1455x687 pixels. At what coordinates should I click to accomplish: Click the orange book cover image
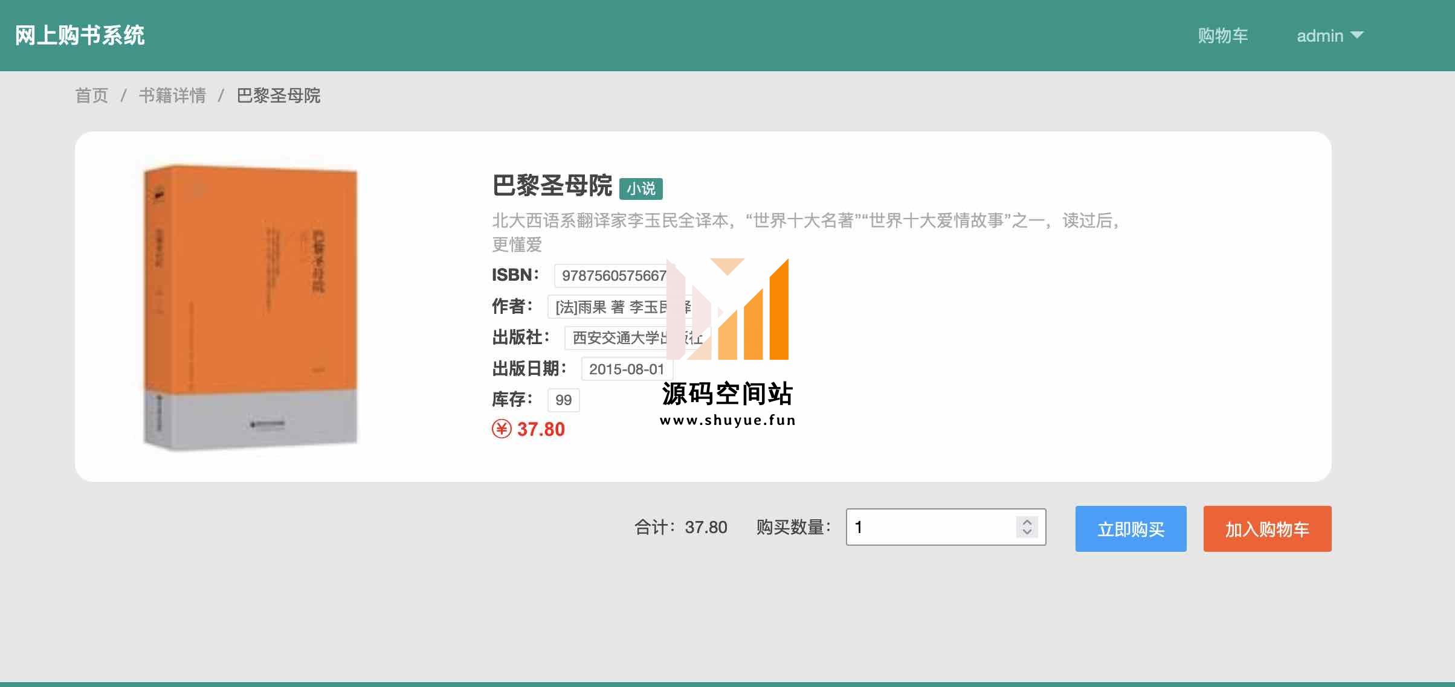tap(250, 307)
